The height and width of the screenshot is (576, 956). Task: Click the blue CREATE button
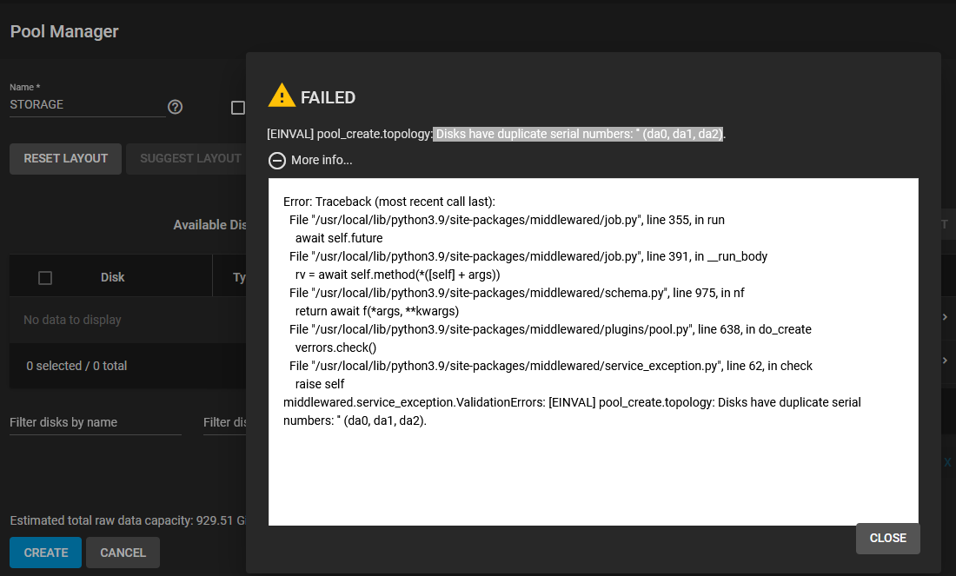point(46,553)
